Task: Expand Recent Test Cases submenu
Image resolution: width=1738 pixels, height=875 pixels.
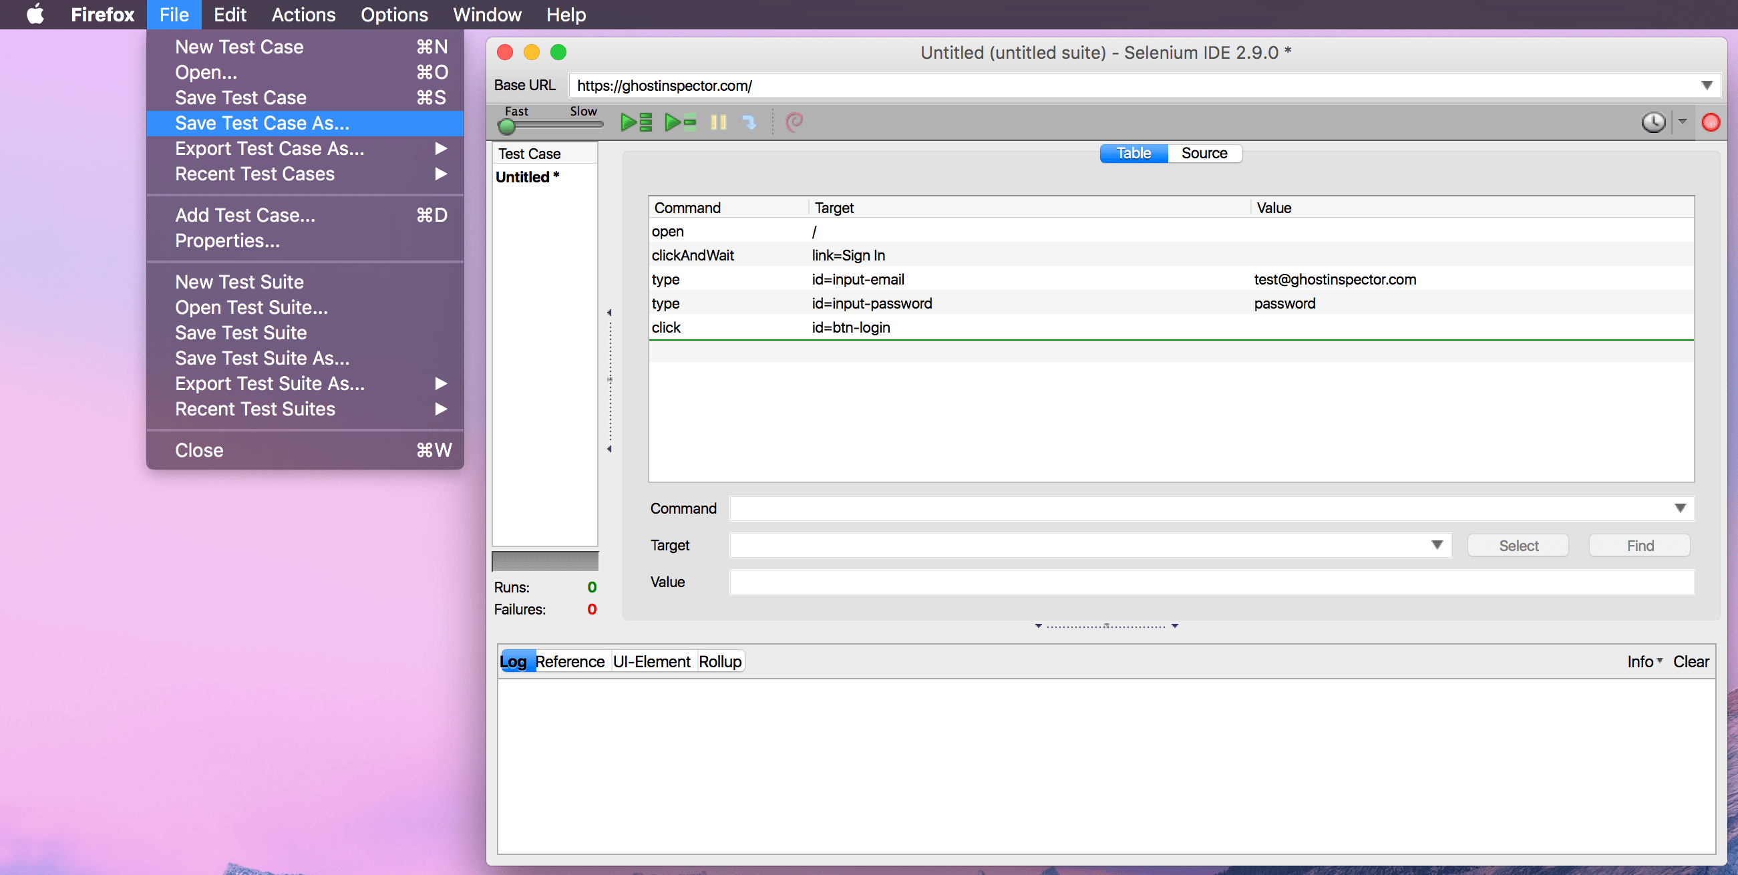Action: pos(305,174)
